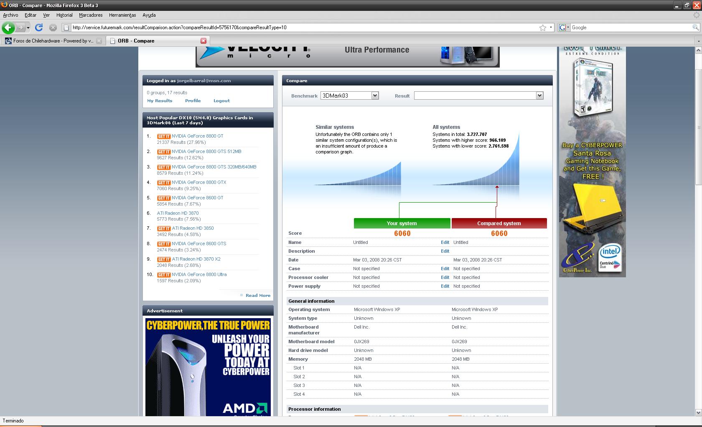Click the scrollbar up arrow
702x427 pixels.
[698, 50]
